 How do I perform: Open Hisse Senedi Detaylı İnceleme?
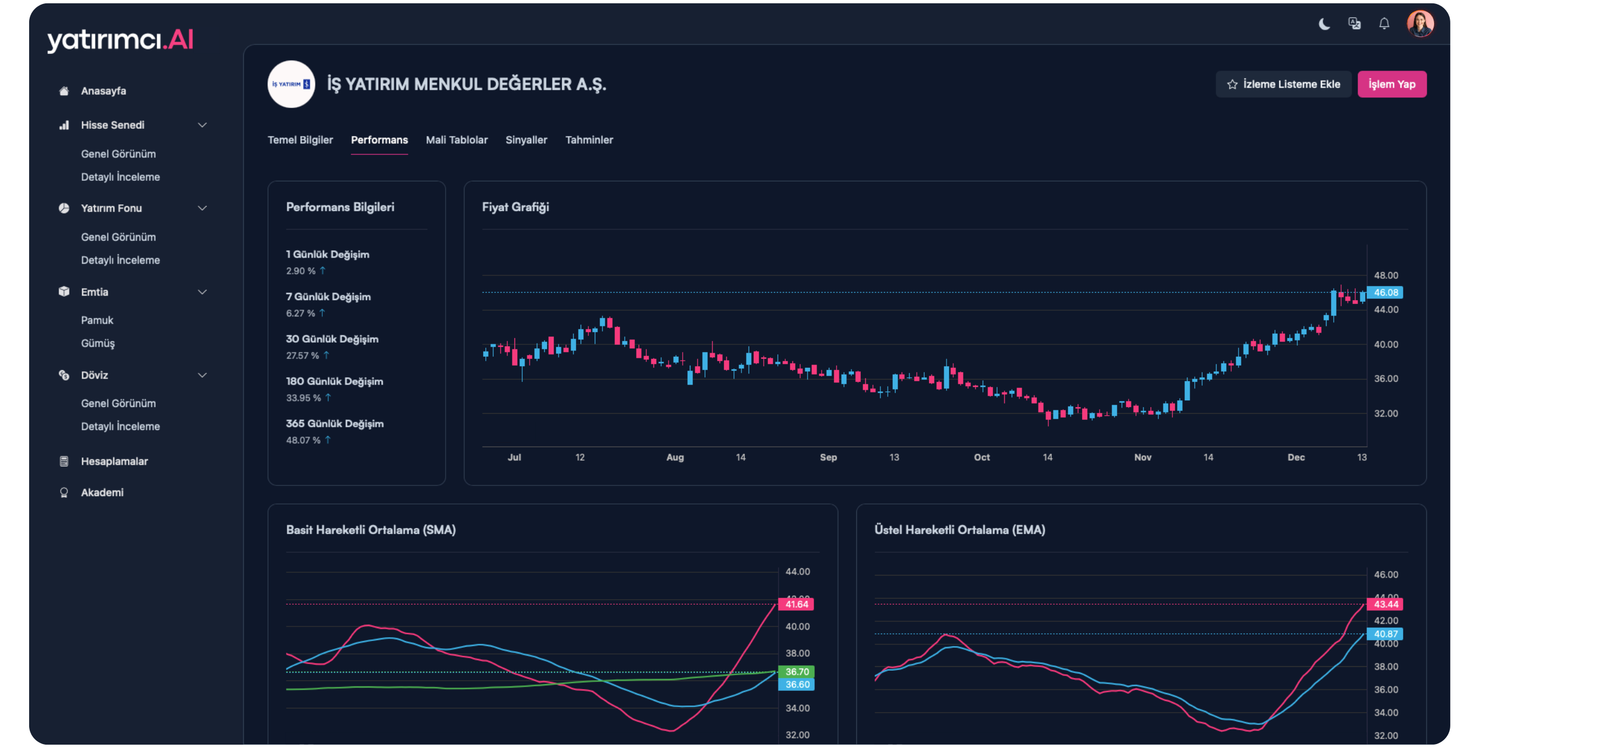tap(120, 177)
